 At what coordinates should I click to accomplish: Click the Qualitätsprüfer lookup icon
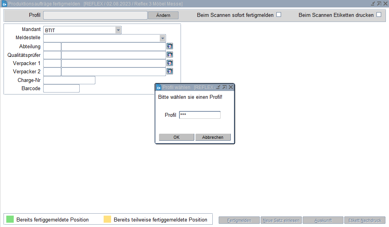click(170, 55)
